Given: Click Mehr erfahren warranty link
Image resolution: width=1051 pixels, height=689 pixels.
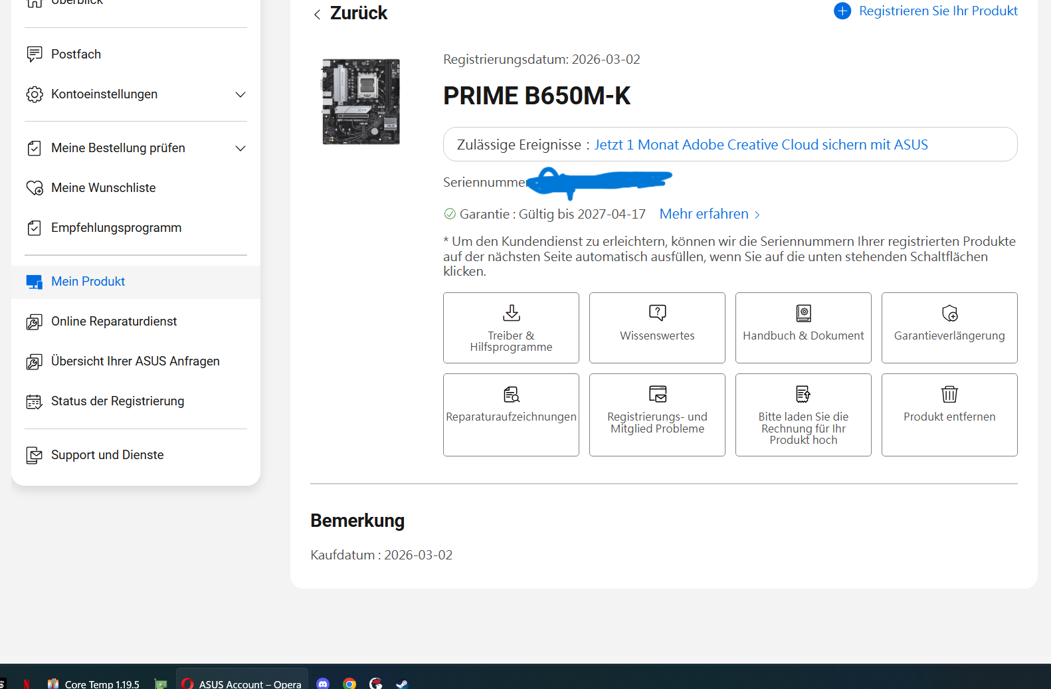Looking at the screenshot, I should click(x=704, y=214).
